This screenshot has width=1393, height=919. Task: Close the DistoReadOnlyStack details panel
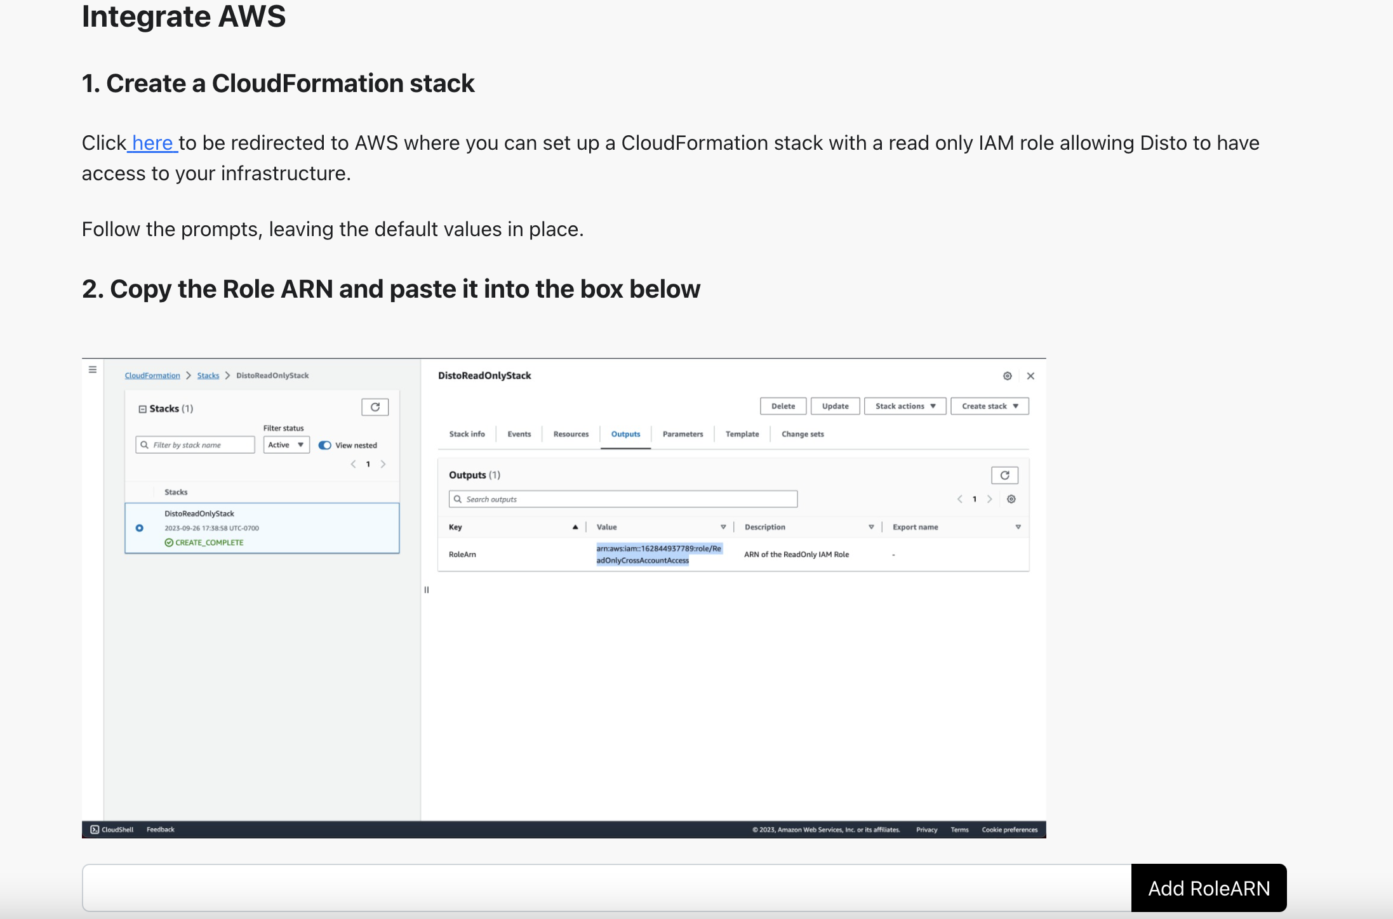[x=1030, y=376]
